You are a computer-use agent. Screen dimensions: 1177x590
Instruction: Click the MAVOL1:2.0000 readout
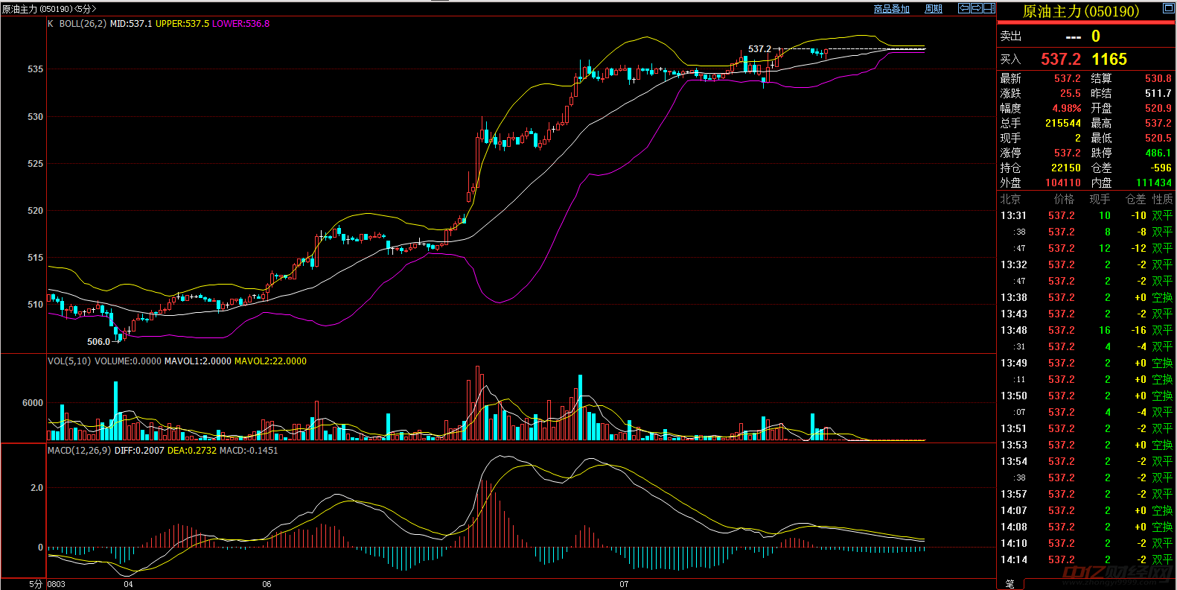pos(198,361)
